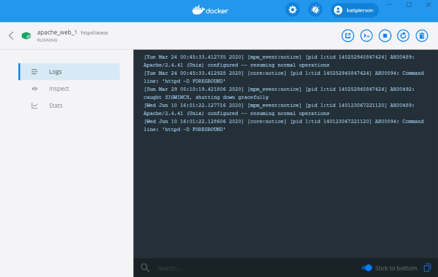
Task: Open the troubleshoot bug icon
Action: [x=315, y=10]
